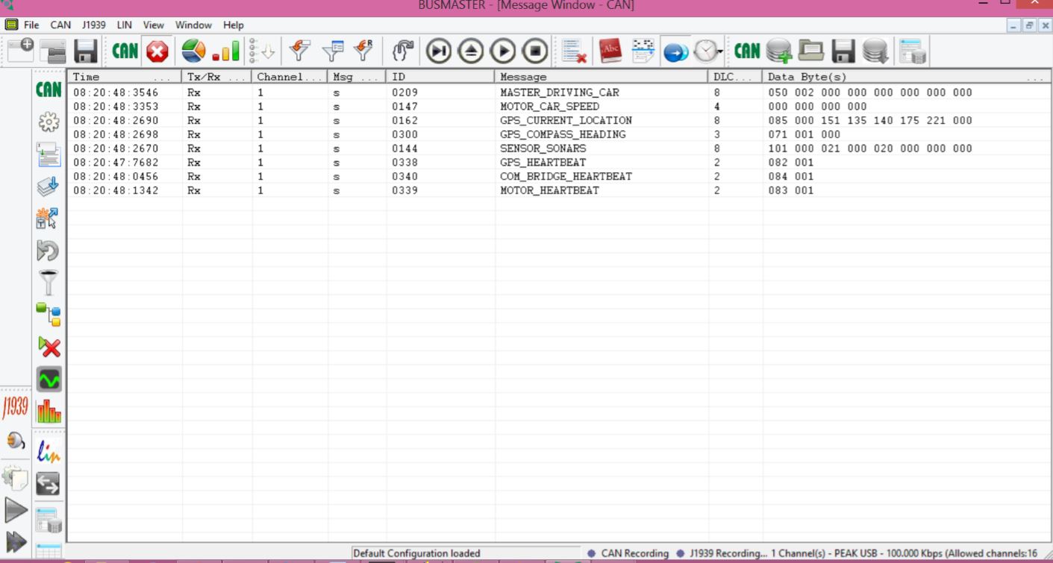Click the sidebar grey undo arrow icon

(49, 251)
